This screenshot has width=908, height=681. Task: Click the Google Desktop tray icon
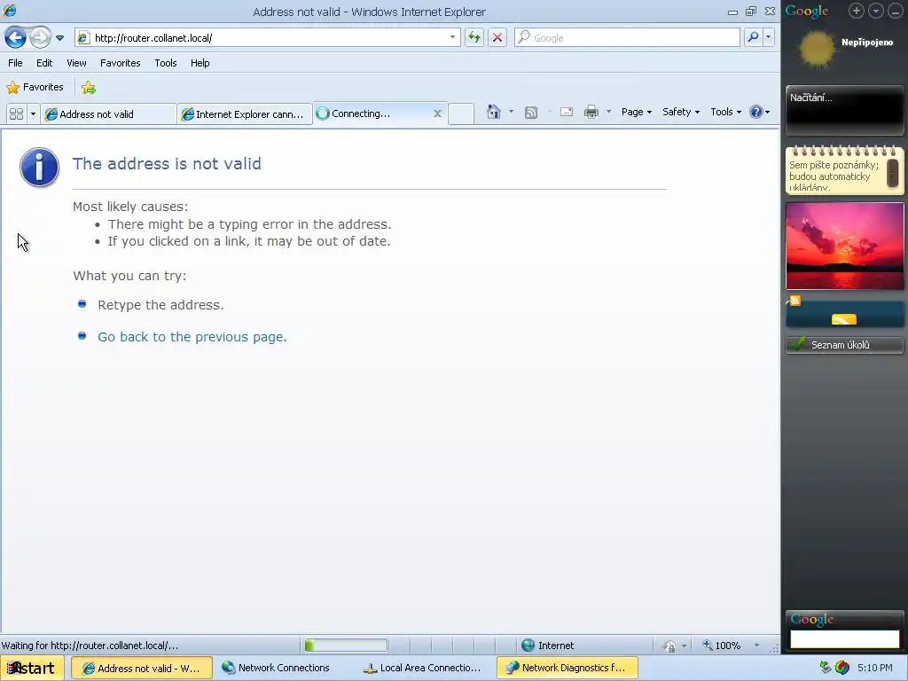pos(842,668)
